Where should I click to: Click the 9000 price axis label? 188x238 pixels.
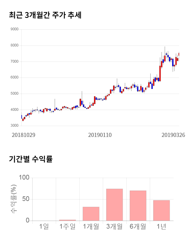pyautogui.click(x=14, y=29)
